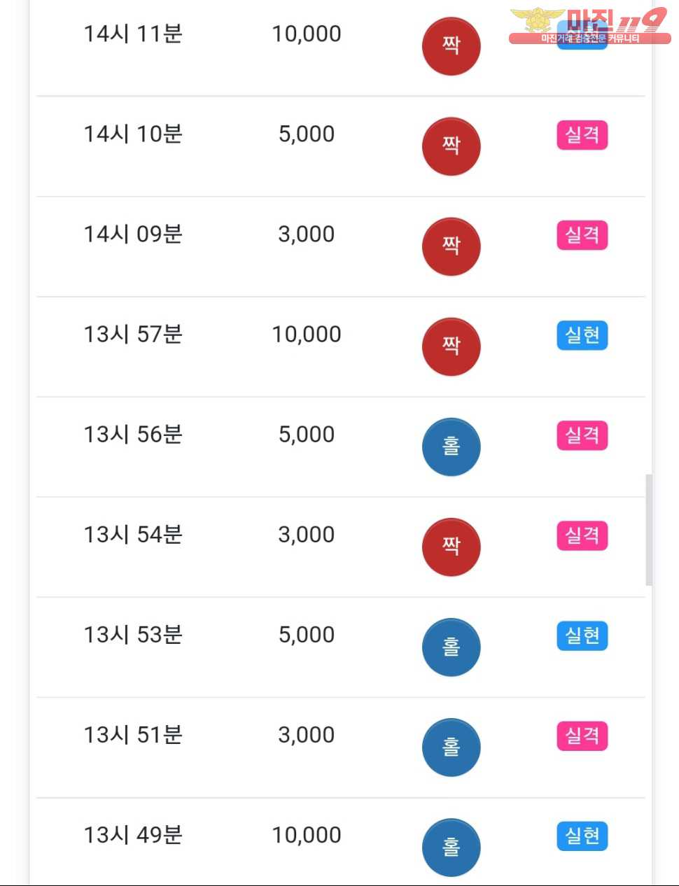
Task: Click the red 짝 circle in 14시 11분 row
Action: (x=451, y=46)
